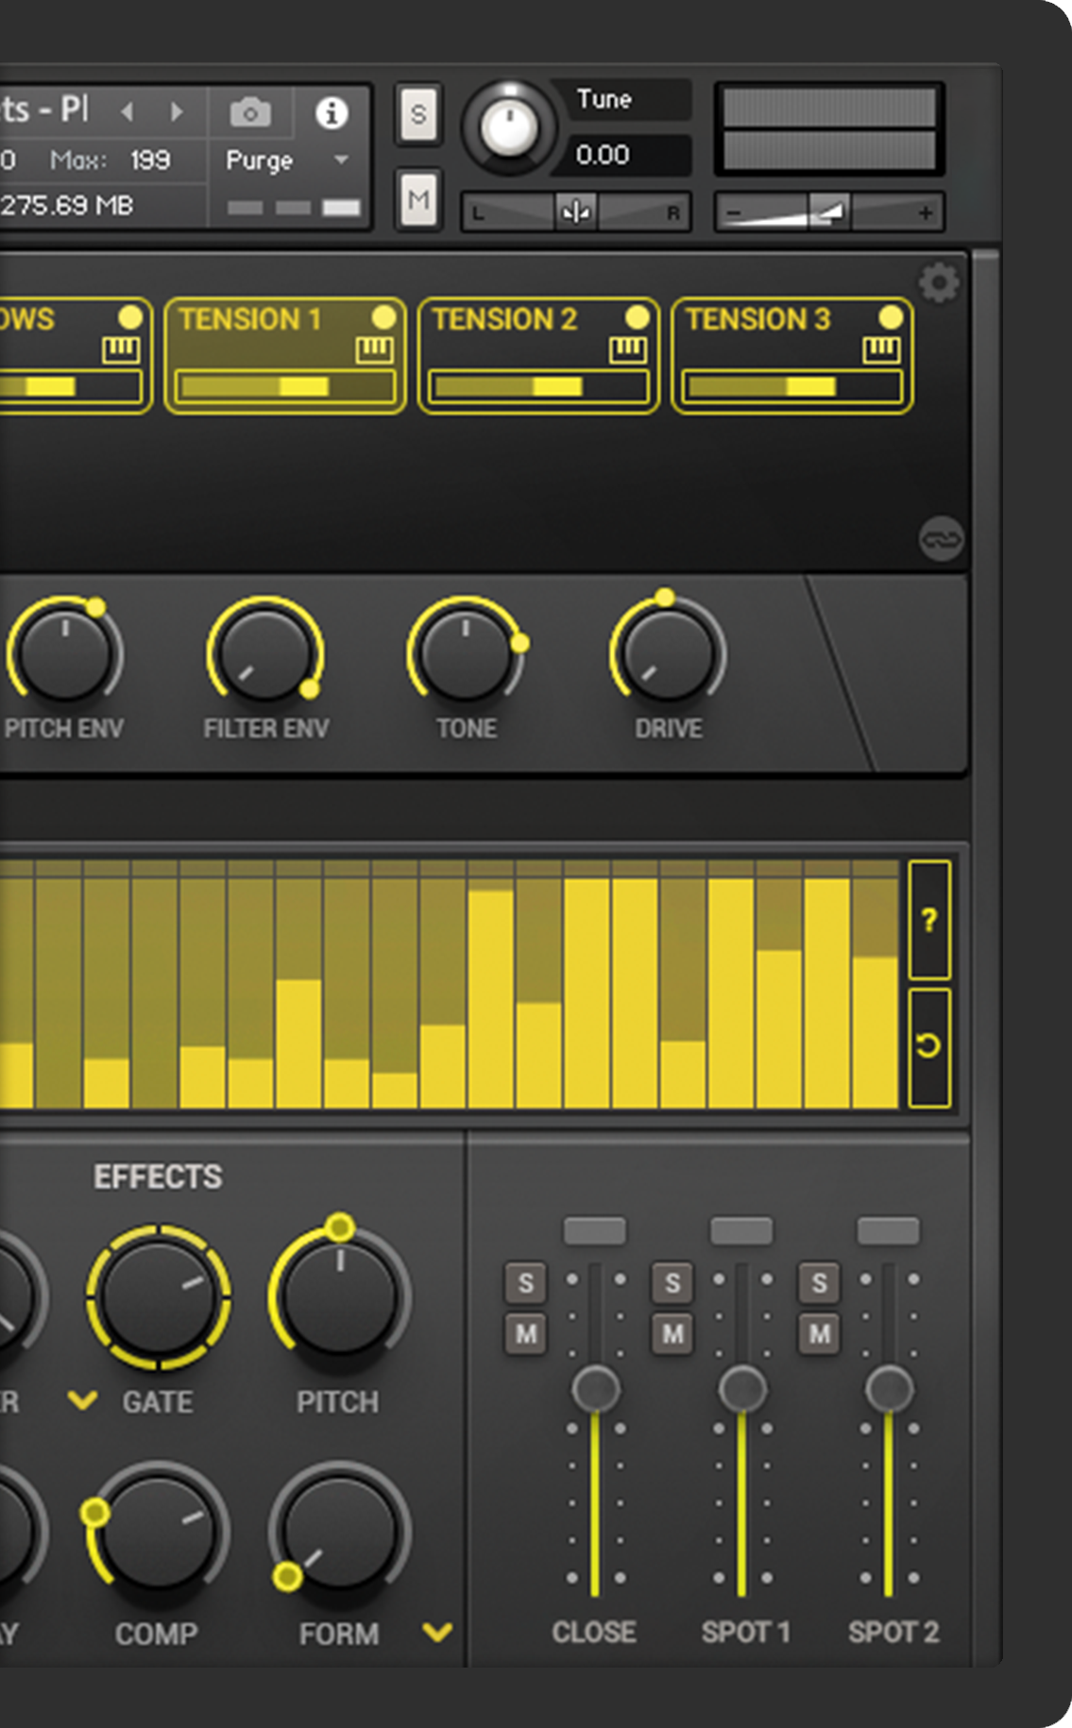Click keyboard icon on Tension 3
This screenshot has width=1072, height=1728.
point(880,349)
